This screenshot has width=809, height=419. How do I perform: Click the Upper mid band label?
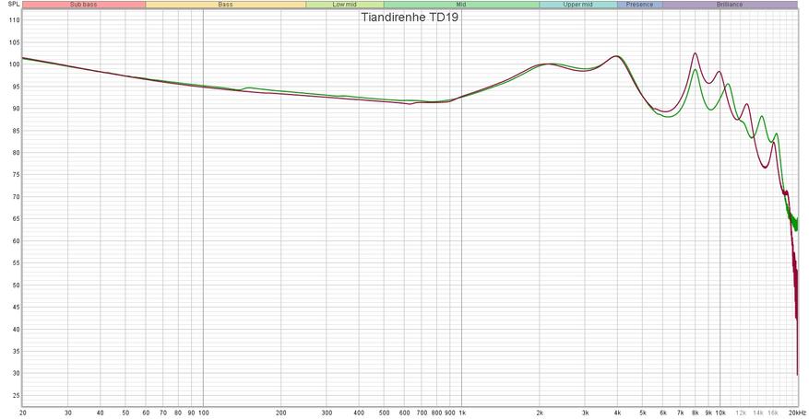(577, 5)
